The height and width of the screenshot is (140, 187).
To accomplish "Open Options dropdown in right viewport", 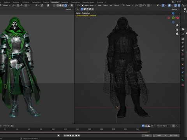I will point(175,9).
